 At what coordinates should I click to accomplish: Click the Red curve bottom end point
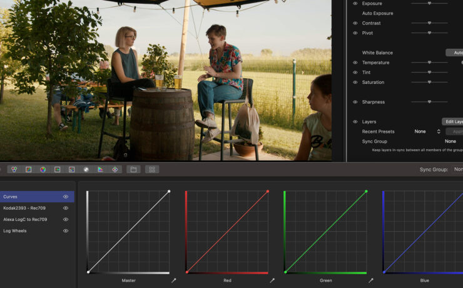pos(187,272)
